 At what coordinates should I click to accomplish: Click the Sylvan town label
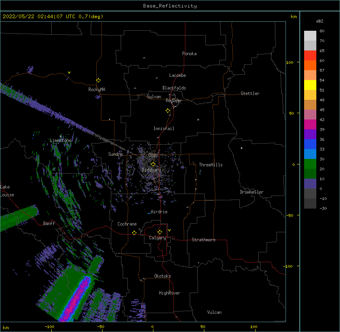[154, 97]
